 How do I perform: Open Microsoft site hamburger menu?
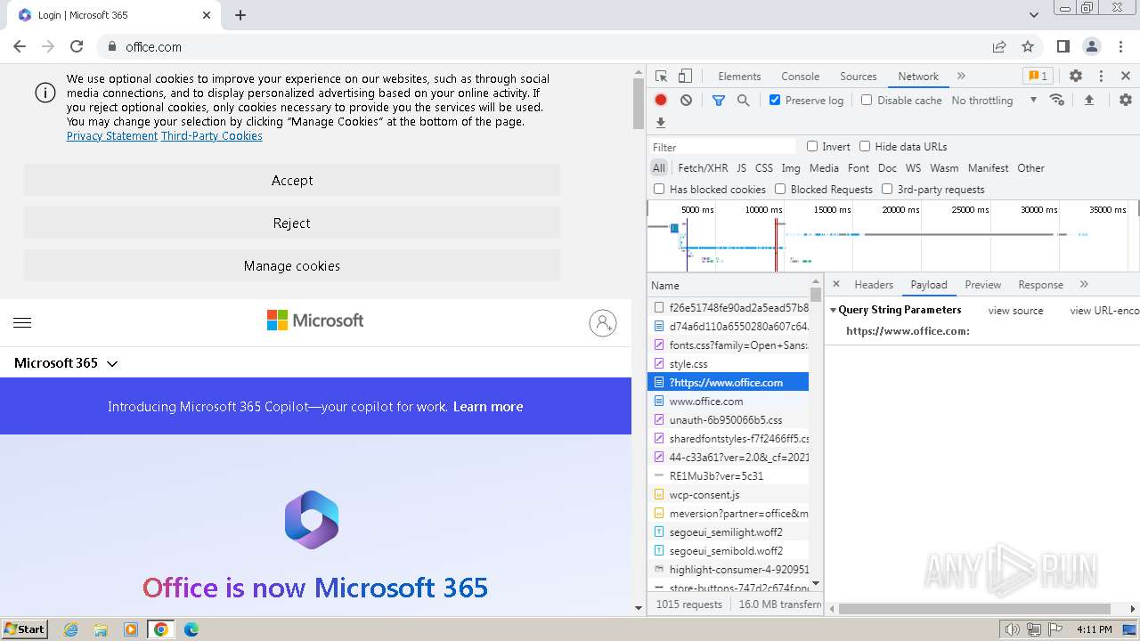pos(22,322)
